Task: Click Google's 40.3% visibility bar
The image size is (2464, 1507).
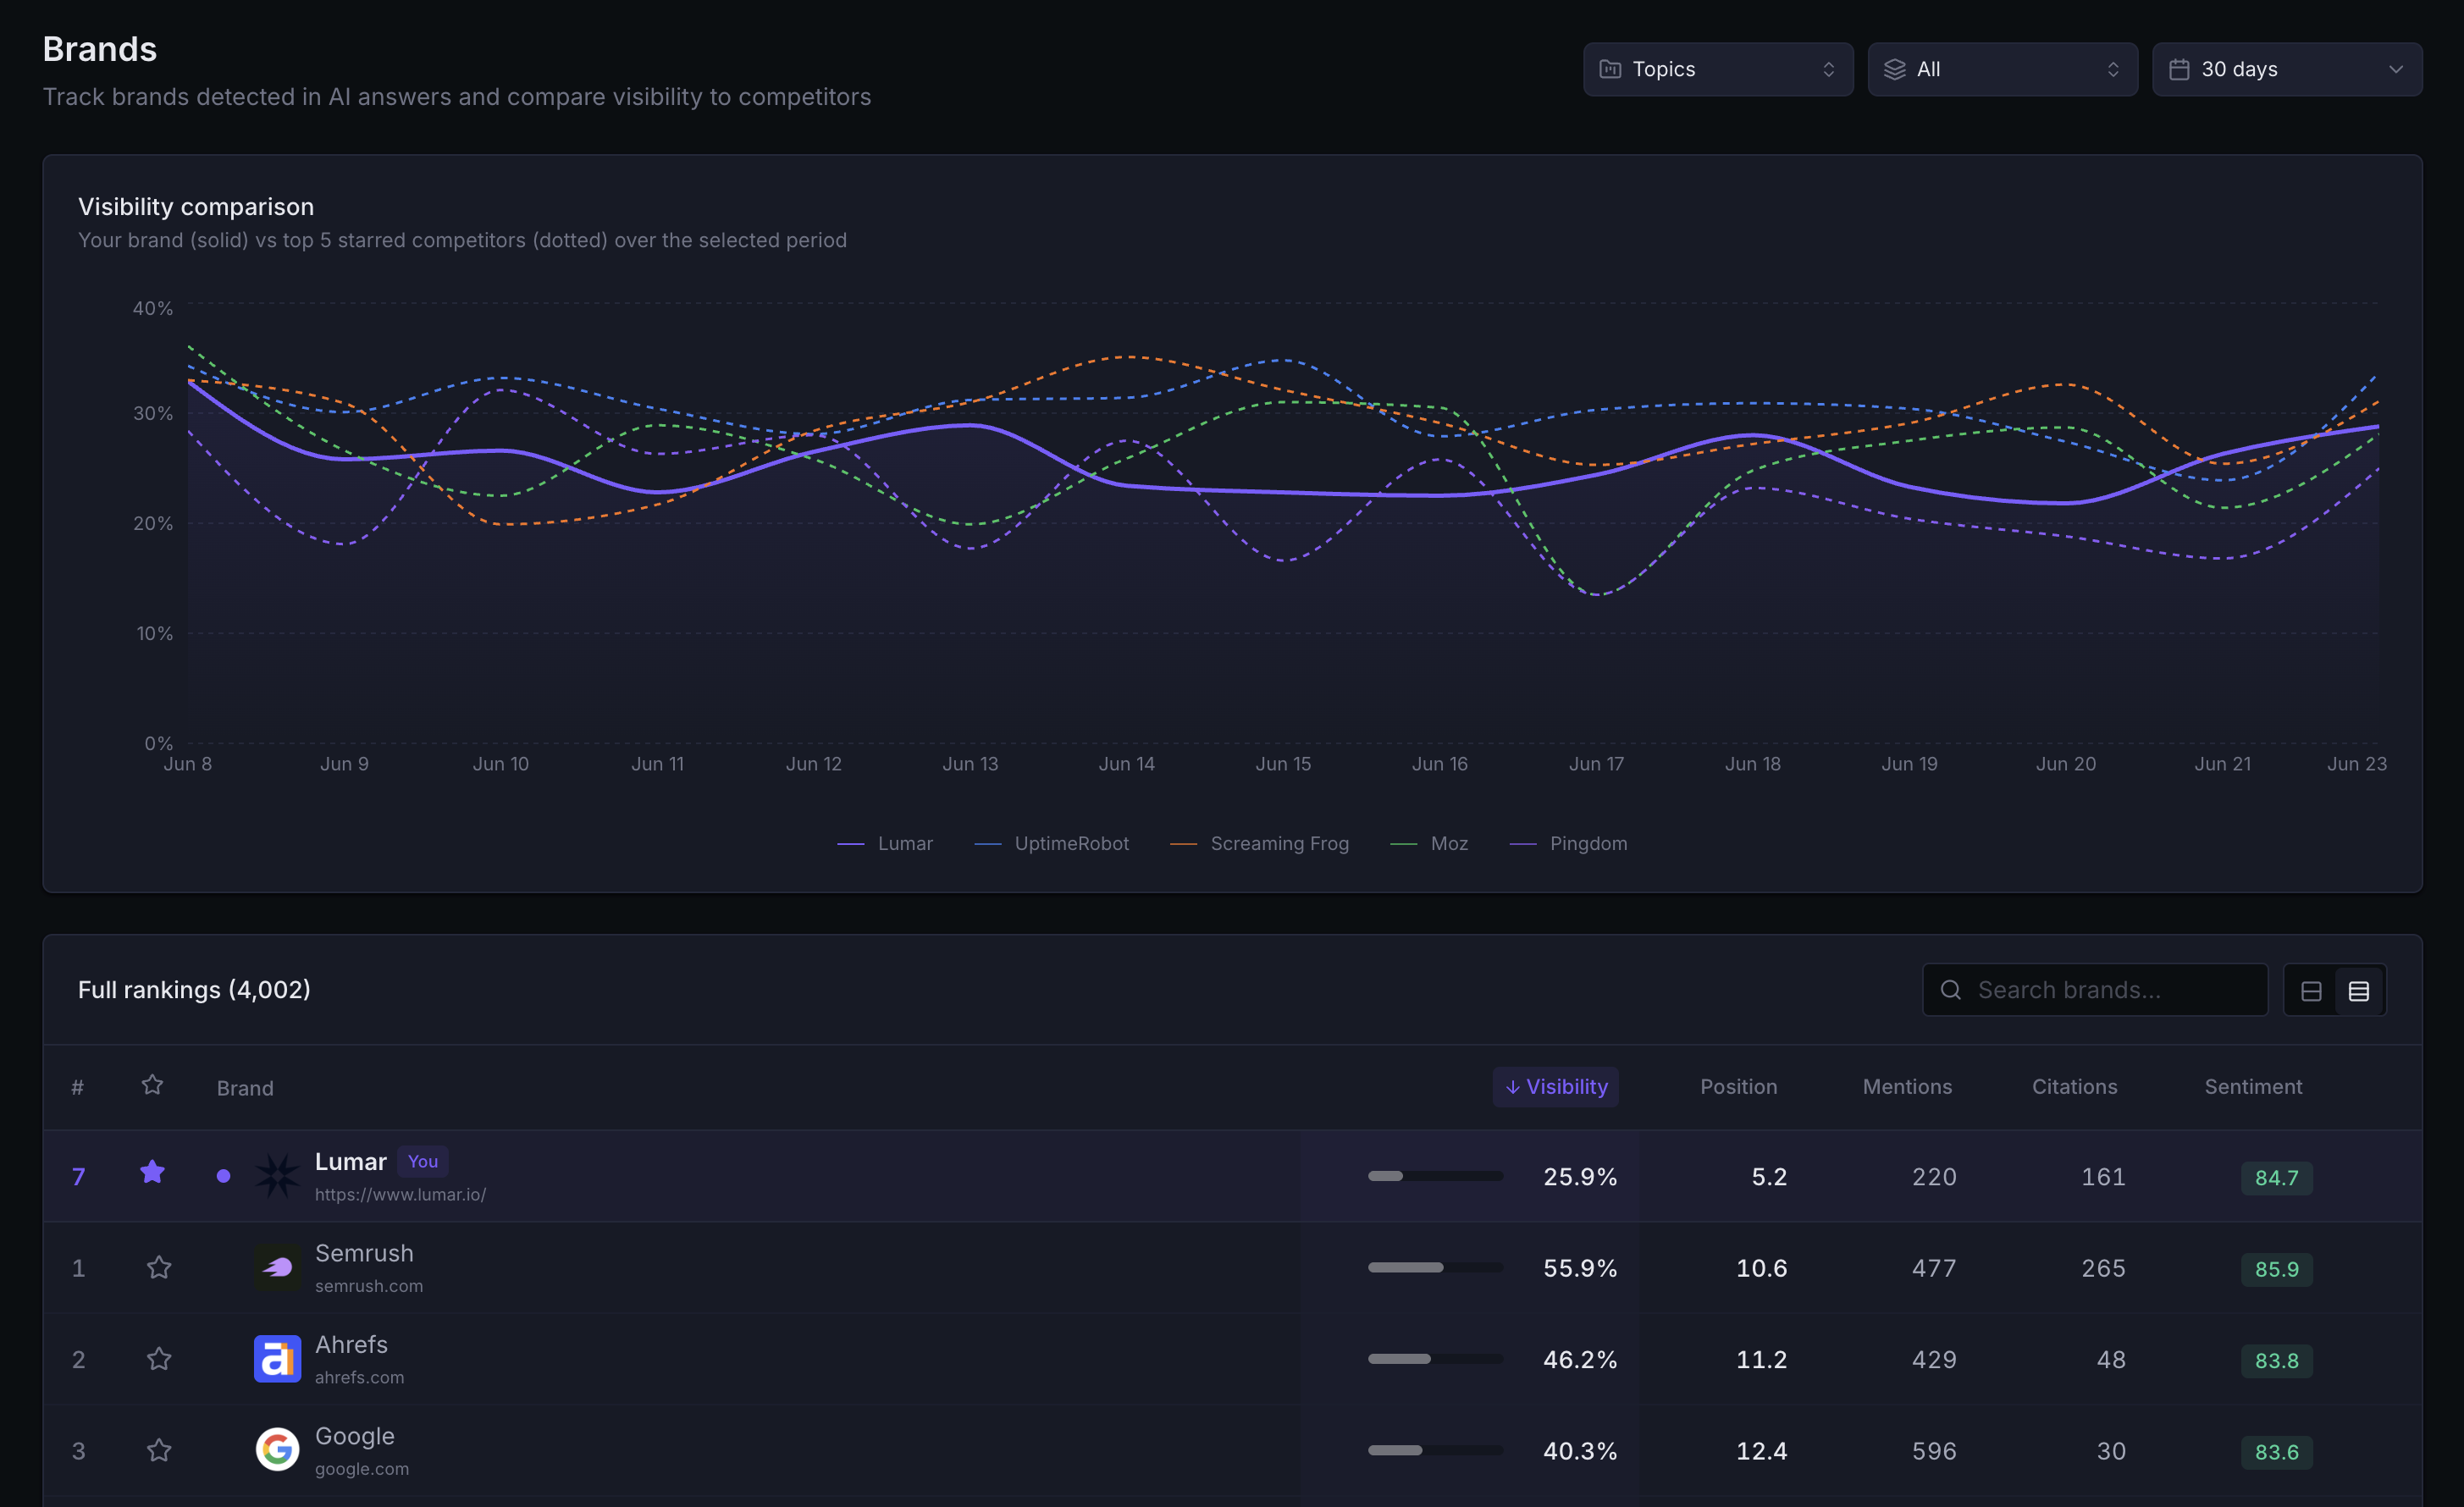Action: coord(1435,1450)
